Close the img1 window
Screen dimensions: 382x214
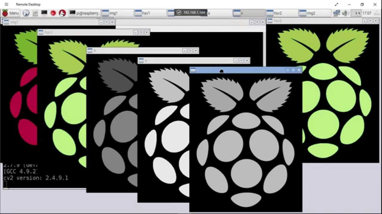point(112,22)
